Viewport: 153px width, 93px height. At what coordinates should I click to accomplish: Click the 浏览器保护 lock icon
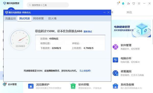click(31, 86)
